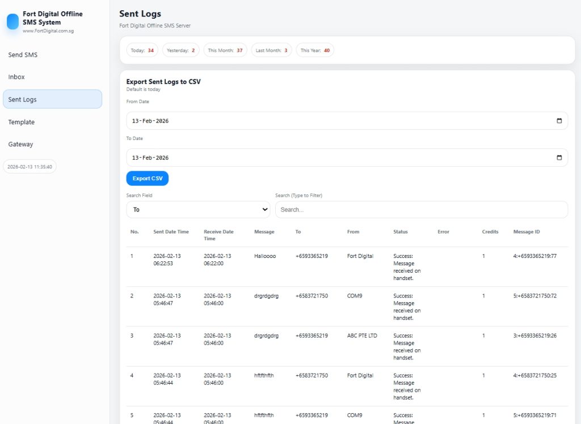This screenshot has height=424, width=581.
Task: Click the Search type-to-filter box
Action: click(x=421, y=210)
